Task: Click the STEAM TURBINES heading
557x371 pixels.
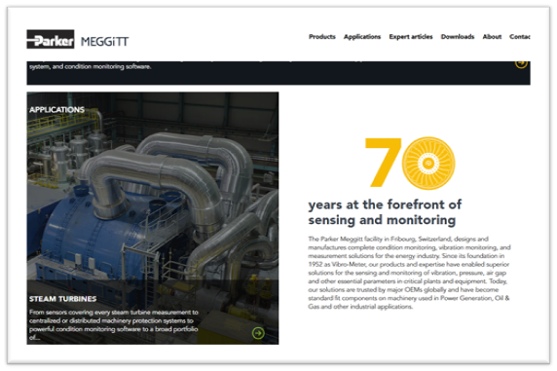Action: [63, 299]
